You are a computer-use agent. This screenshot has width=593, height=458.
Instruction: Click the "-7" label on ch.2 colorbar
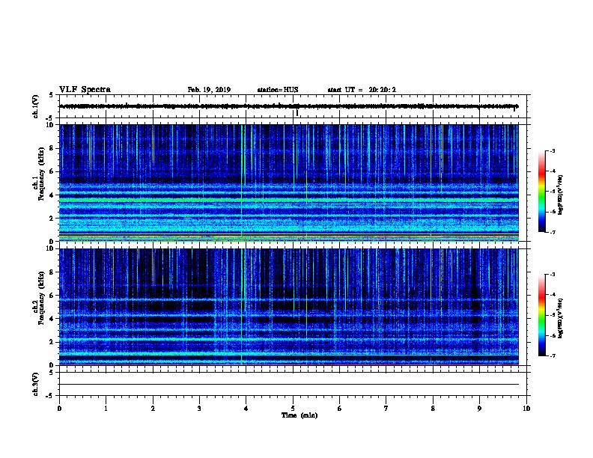pyautogui.click(x=552, y=356)
